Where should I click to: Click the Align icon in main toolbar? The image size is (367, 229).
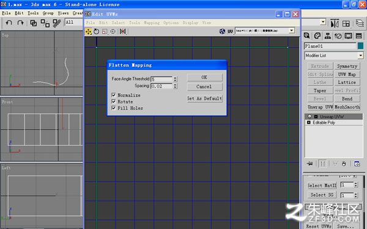tap(346, 23)
